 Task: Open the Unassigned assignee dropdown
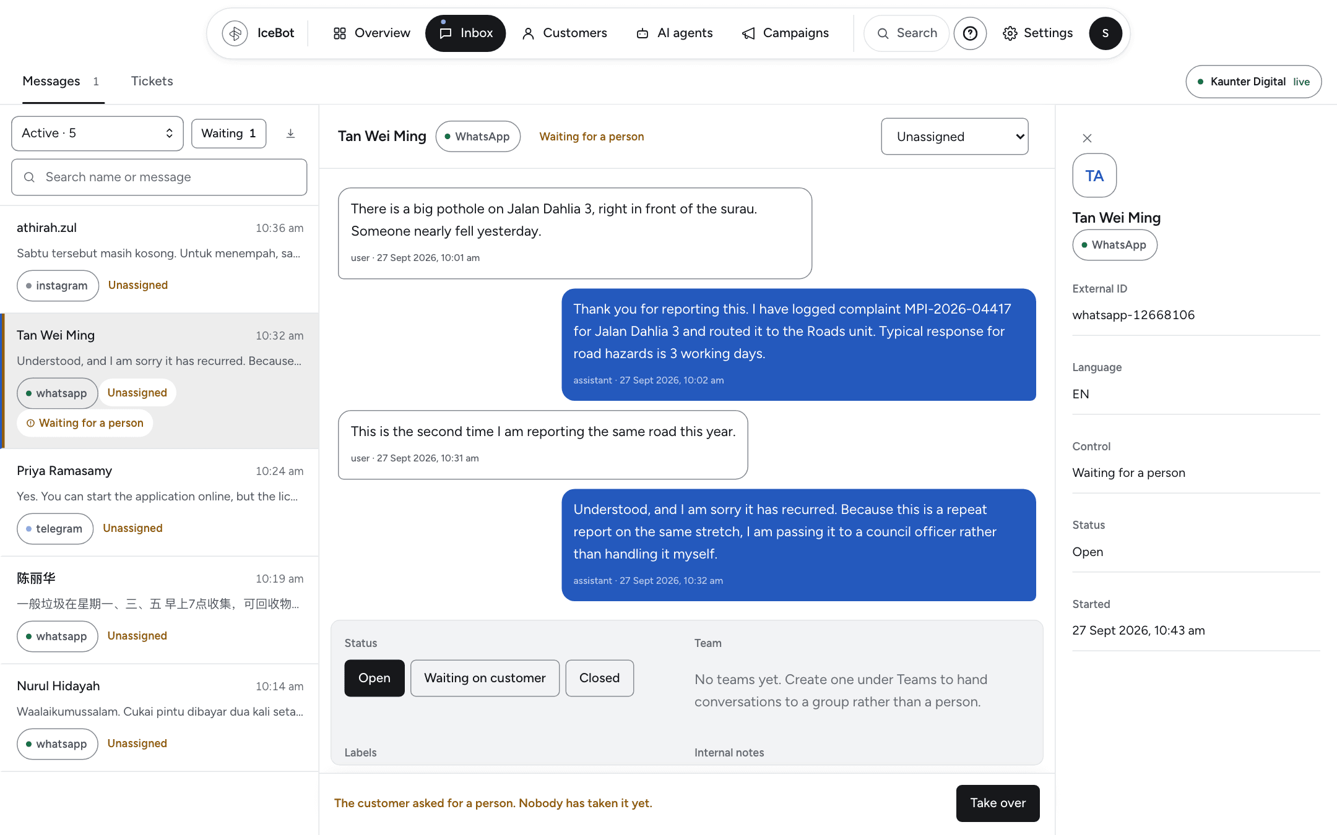[x=954, y=137]
